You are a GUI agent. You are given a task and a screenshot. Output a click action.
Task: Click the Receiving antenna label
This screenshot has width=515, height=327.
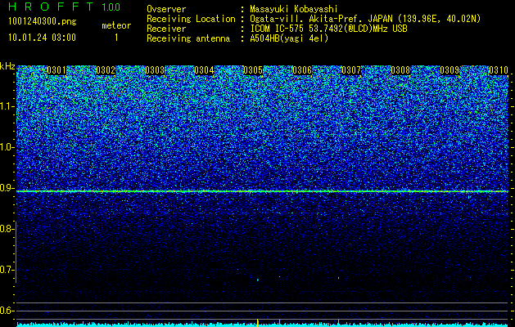click(x=188, y=38)
